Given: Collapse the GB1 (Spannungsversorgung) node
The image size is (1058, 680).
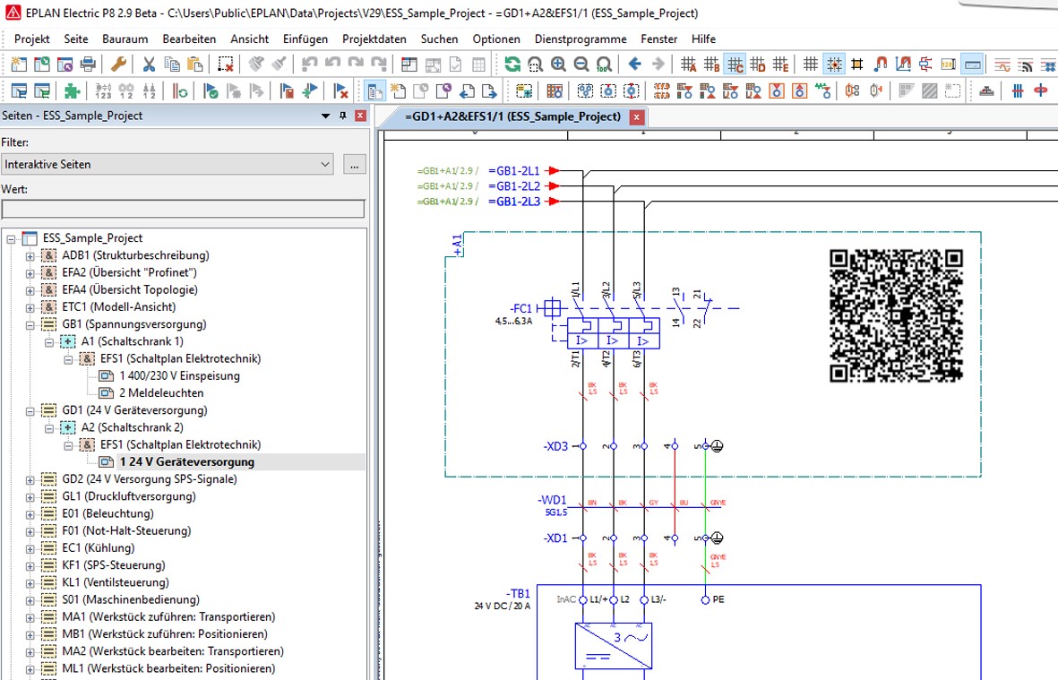Looking at the screenshot, I should (30, 323).
